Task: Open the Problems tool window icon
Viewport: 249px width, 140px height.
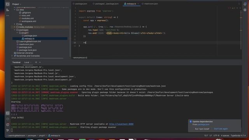Action: tap(7, 124)
